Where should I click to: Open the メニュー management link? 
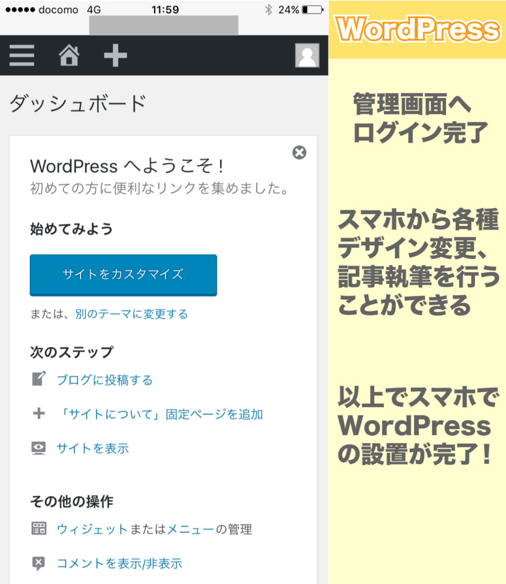click(x=191, y=529)
